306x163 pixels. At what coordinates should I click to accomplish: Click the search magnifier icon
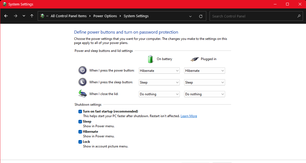pyautogui.click(x=299, y=16)
